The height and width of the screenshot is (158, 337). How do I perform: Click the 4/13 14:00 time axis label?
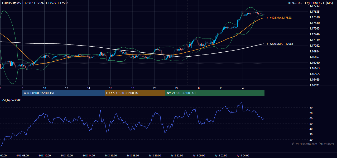point(88,156)
